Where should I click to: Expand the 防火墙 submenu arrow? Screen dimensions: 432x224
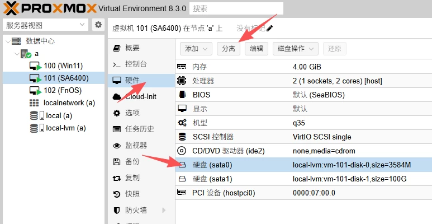click(164, 210)
